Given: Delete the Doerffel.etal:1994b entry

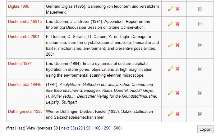Looking at the screenshot, I should click(177, 93).
